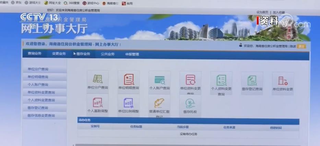This screenshot has height=146, width=320.
Task: Switch to the 查询业务 tab
Action: 34,54
